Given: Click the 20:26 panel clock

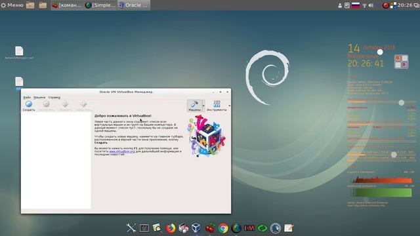Looking at the screenshot, I should [x=405, y=5].
